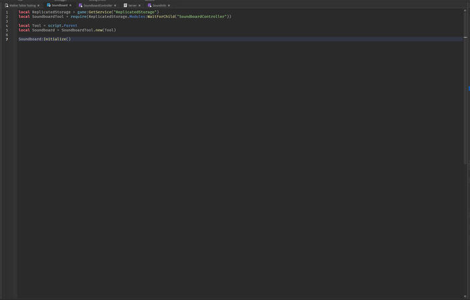Click line number 7 in the gutter

point(7,39)
